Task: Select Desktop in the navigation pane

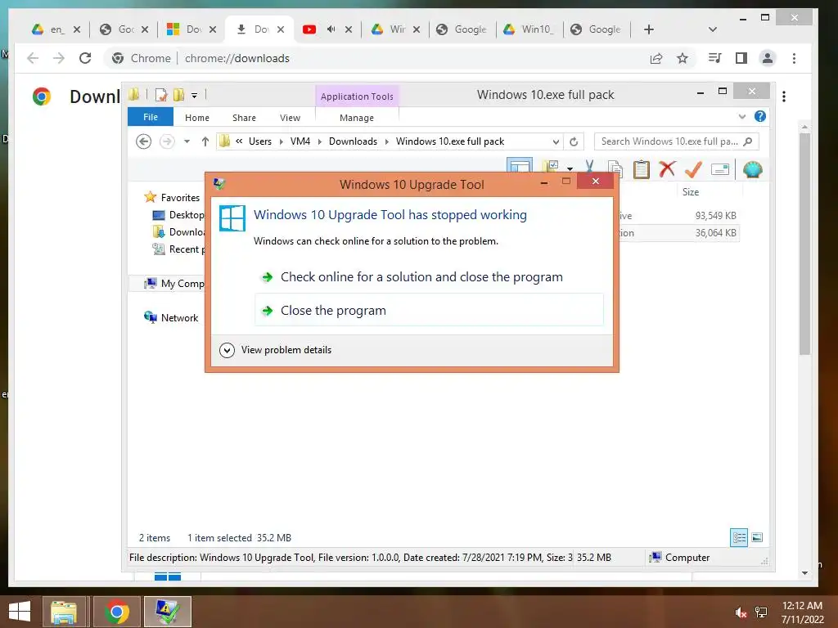Action: (x=178, y=215)
